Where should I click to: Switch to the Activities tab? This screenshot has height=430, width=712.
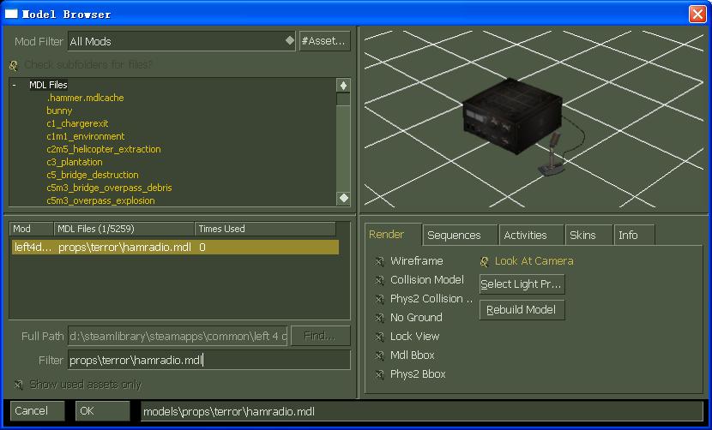point(531,235)
